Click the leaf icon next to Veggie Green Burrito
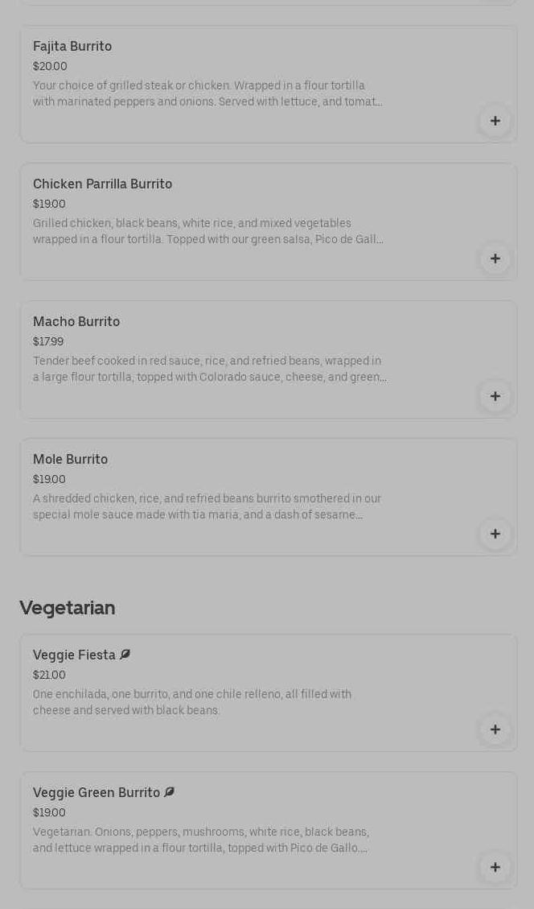This screenshot has height=909, width=534. pyautogui.click(x=169, y=792)
